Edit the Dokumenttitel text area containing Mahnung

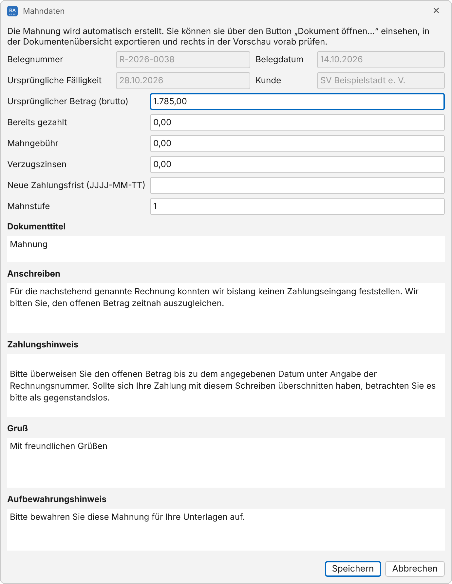click(226, 249)
